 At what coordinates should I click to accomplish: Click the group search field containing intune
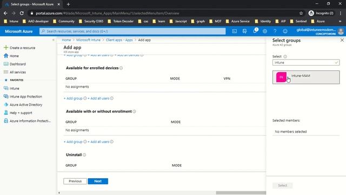306,63
